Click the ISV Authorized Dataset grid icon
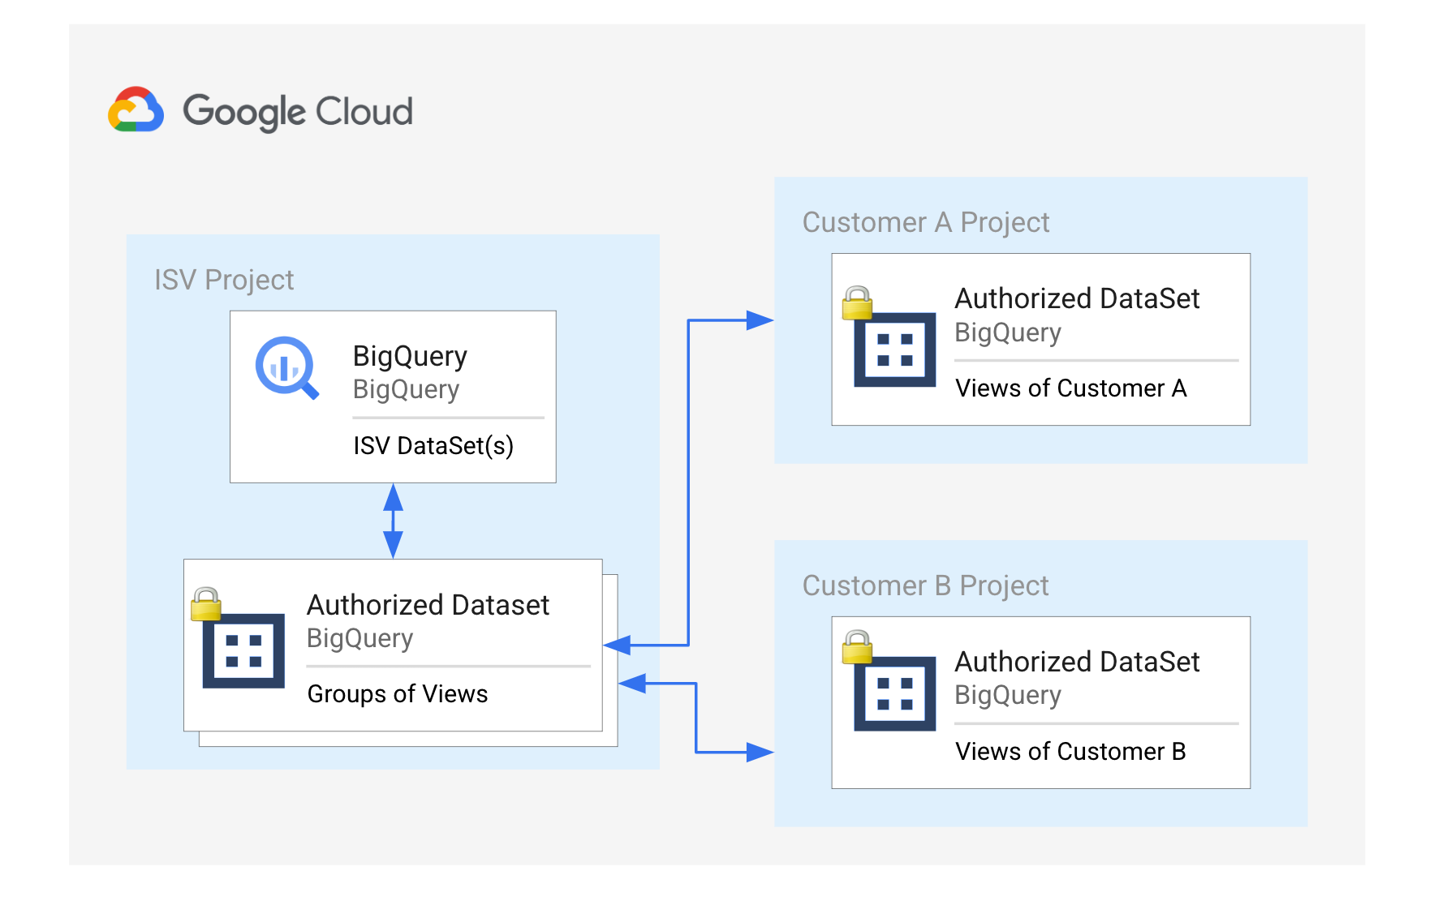This screenshot has height=905, width=1438. pyautogui.click(x=243, y=650)
